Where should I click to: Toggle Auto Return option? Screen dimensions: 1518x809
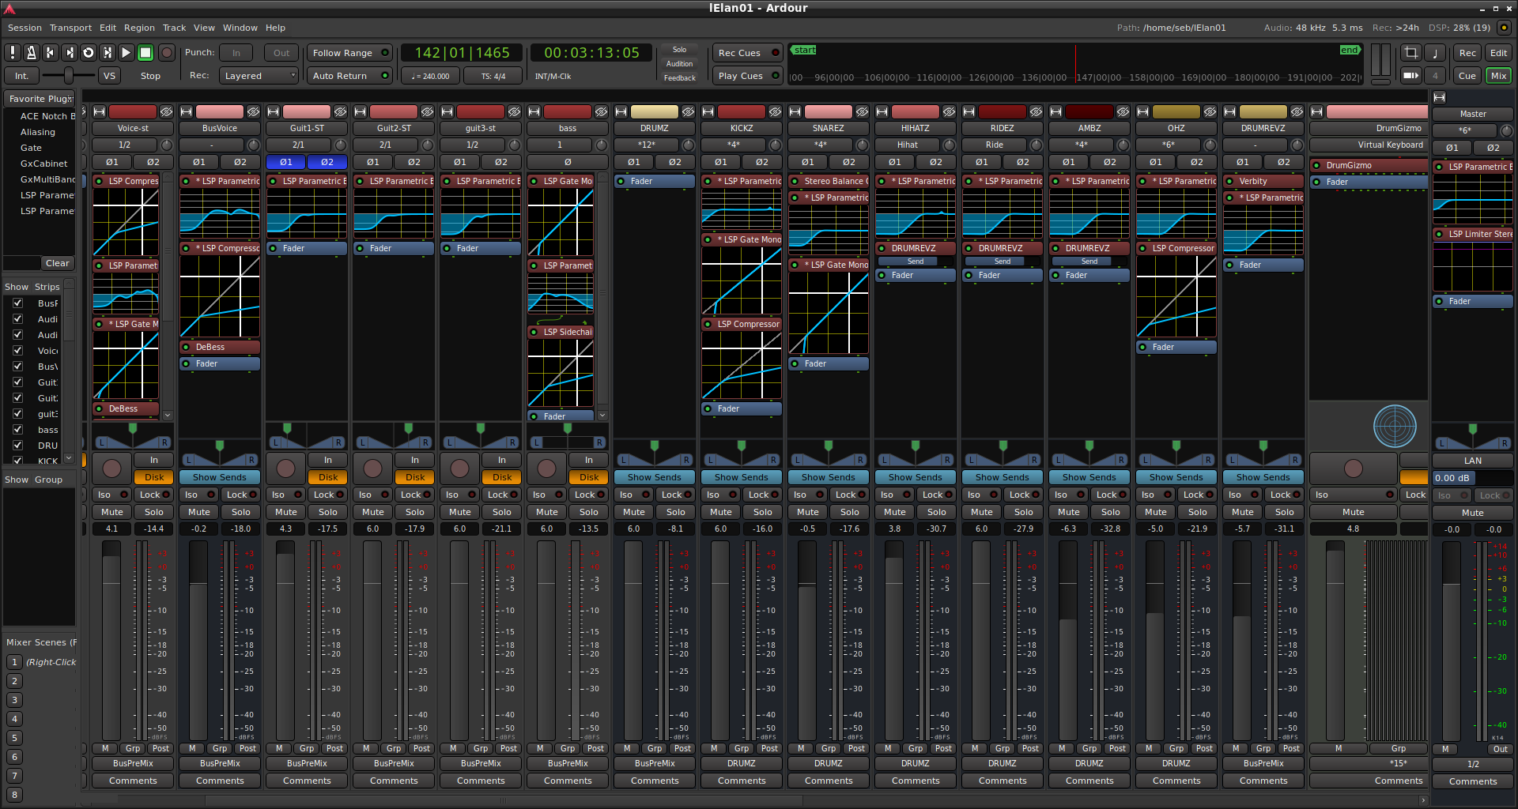[349, 76]
